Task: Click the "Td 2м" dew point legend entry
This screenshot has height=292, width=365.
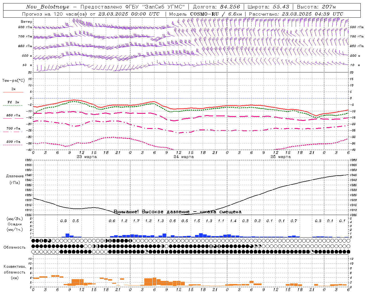Action: pos(13,102)
